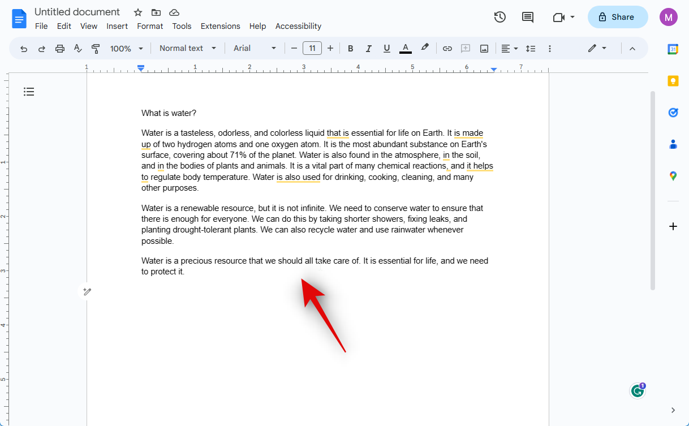Open the Insert menu

coord(117,26)
